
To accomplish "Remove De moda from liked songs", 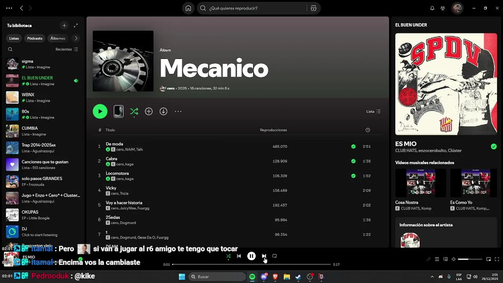I will pyautogui.click(x=353, y=147).
